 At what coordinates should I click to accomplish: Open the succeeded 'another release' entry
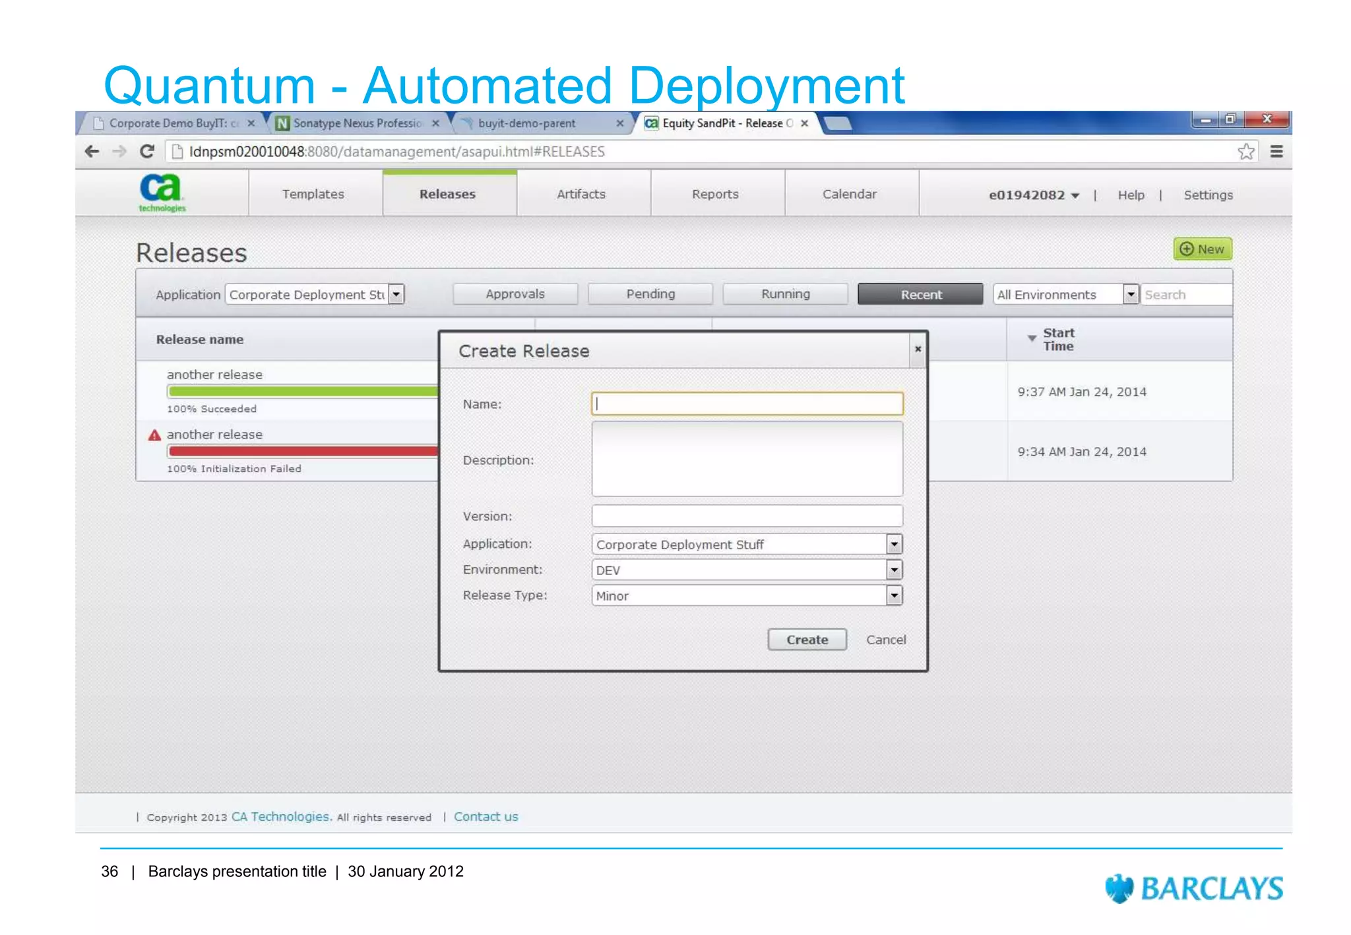point(214,375)
